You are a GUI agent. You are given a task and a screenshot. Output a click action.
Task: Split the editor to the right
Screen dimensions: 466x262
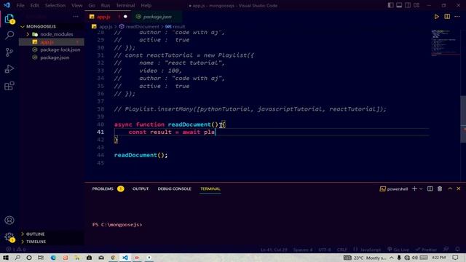click(447, 17)
